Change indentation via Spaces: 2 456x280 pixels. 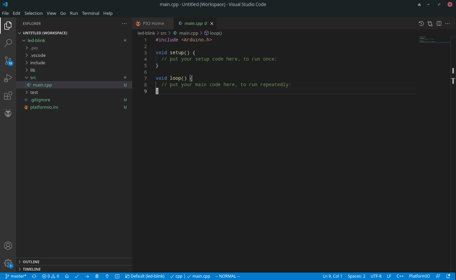point(356,276)
